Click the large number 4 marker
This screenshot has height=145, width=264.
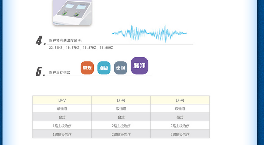coord(40,41)
